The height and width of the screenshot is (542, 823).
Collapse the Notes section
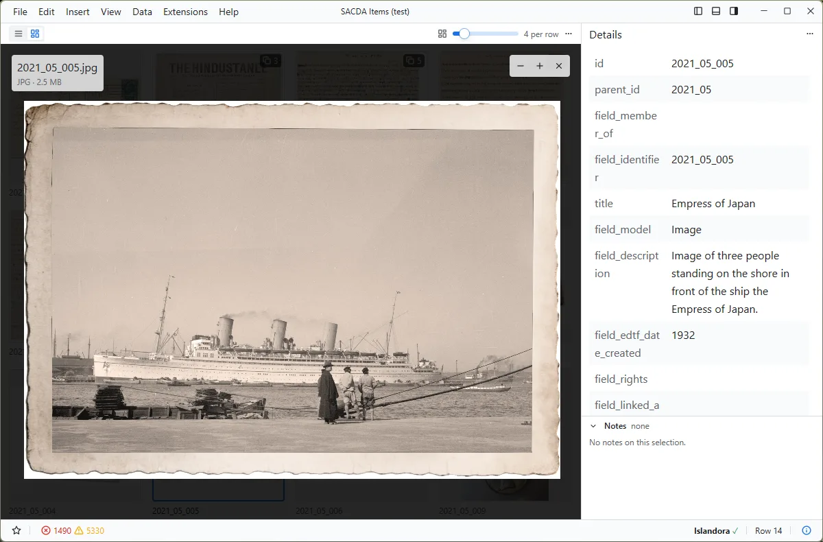point(593,426)
